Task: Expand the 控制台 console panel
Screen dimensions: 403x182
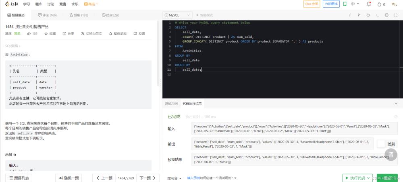Action: pos(174,178)
